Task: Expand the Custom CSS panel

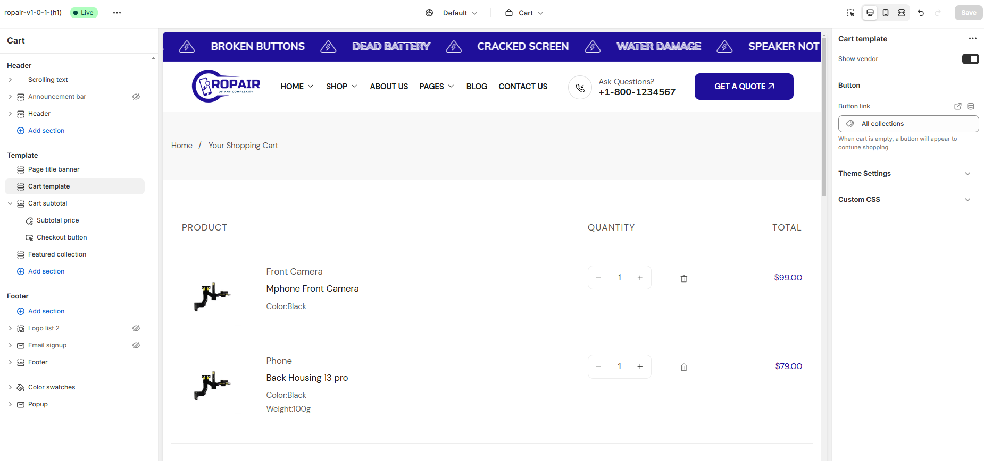Action: [x=968, y=200]
